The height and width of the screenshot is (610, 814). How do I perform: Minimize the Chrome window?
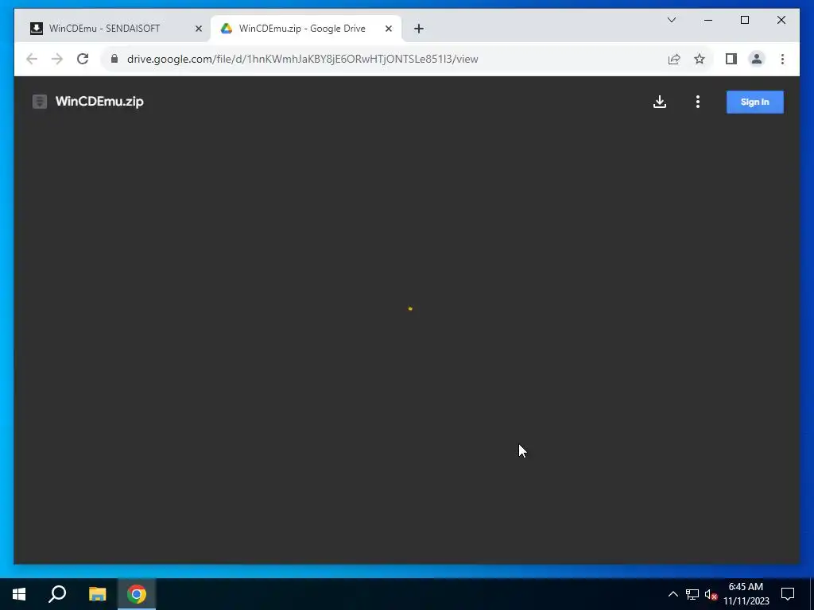pyautogui.click(x=708, y=20)
